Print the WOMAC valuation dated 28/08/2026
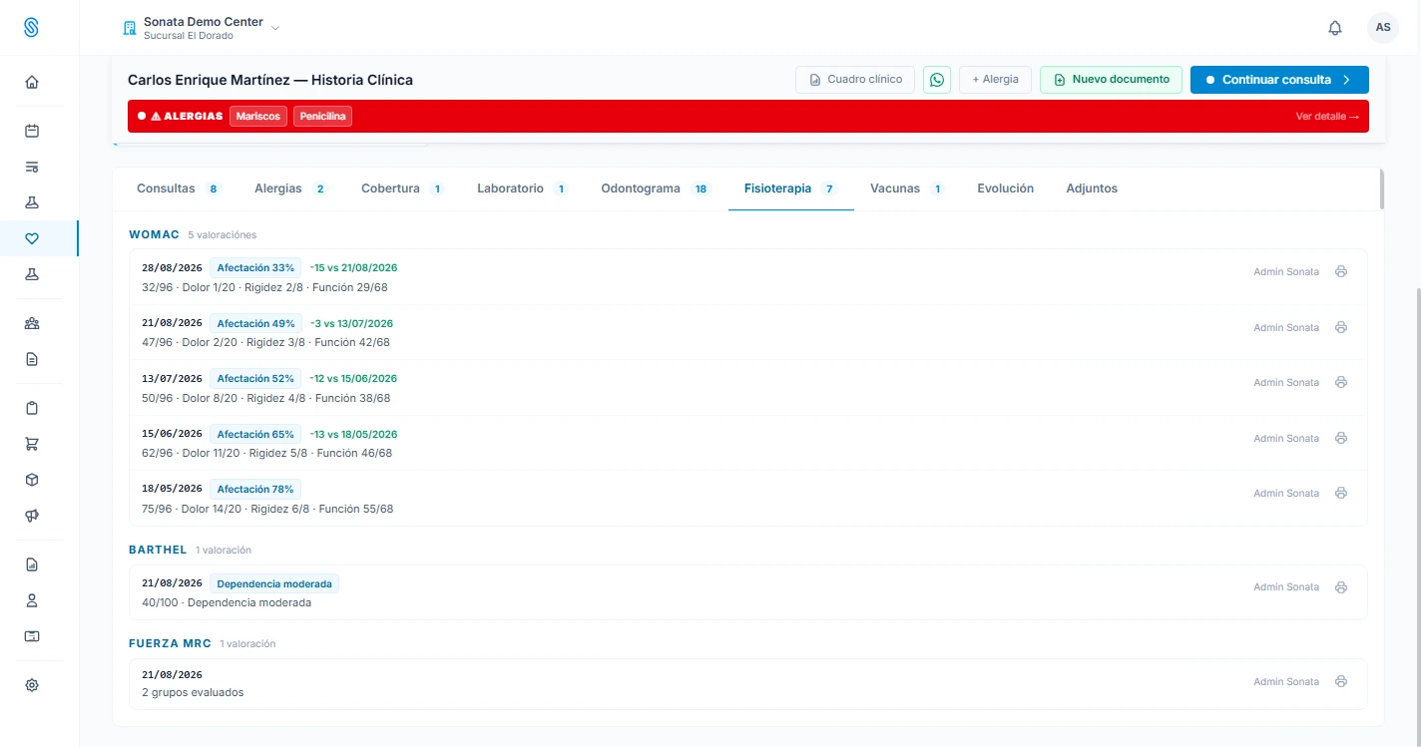 tap(1341, 271)
